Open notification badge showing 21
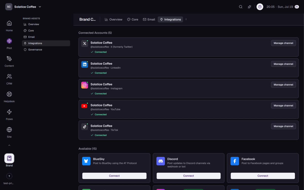This screenshot has height=190, width=304. pos(297,7)
